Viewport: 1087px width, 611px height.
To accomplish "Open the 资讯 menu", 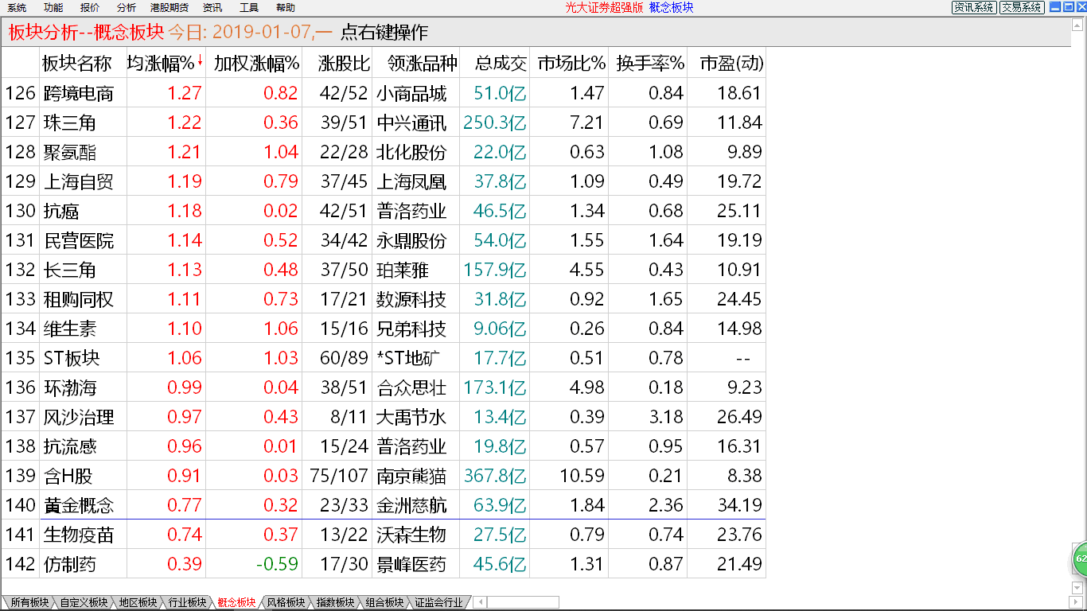I will click(x=212, y=7).
